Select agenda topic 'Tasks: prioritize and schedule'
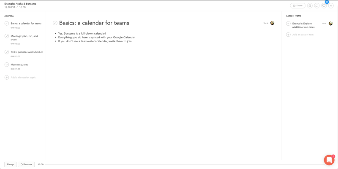This screenshot has width=338, height=169. pyautogui.click(x=27, y=52)
